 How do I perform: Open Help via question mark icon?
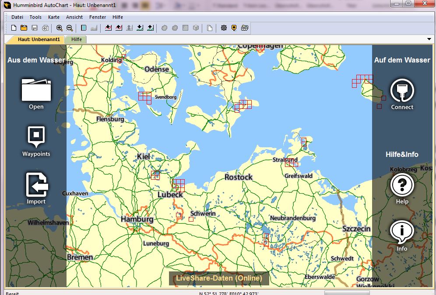pyautogui.click(x=402, y=185)
